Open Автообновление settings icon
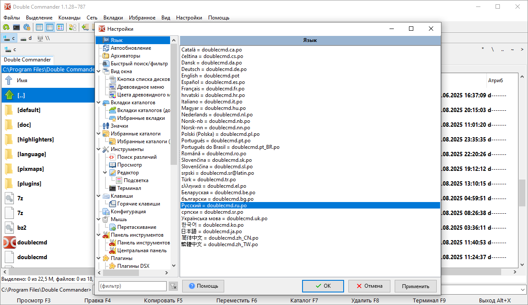Screen dimensions: 528x305 [x=106, y=48]
